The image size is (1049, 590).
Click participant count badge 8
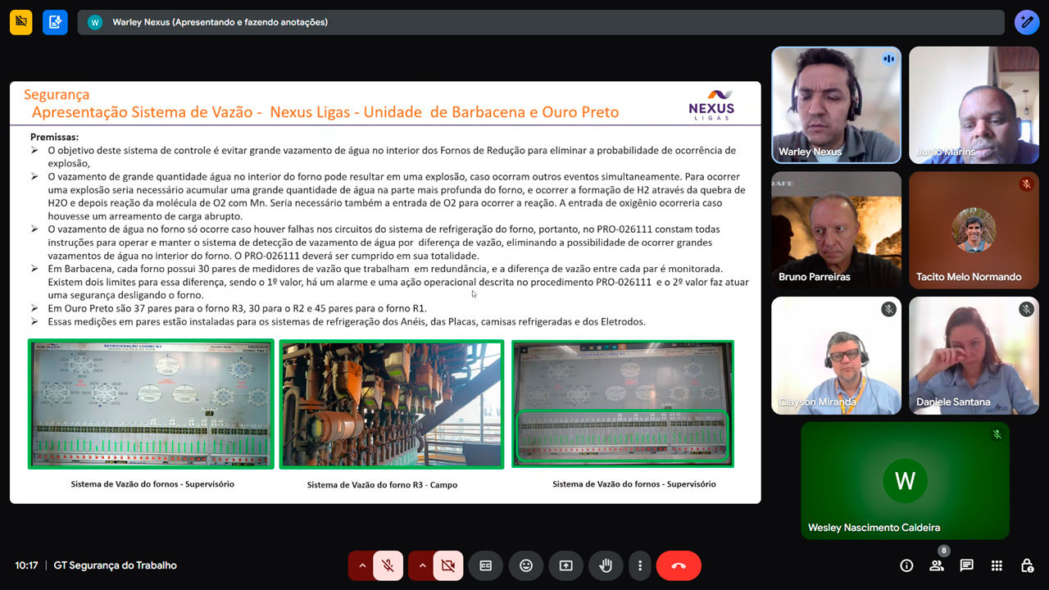944,551
